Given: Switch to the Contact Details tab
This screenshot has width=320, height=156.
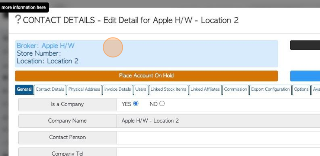Looking at the screenshot, I should coord(50,90).
